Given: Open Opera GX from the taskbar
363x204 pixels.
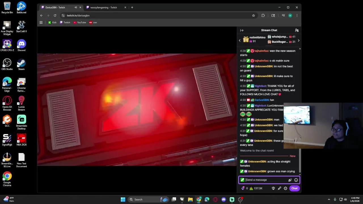Looking at the screenshot, I should (215, 199).
